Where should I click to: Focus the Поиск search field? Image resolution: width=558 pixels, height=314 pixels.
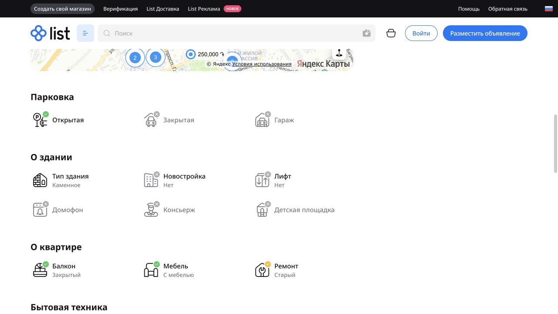(236, 33)
